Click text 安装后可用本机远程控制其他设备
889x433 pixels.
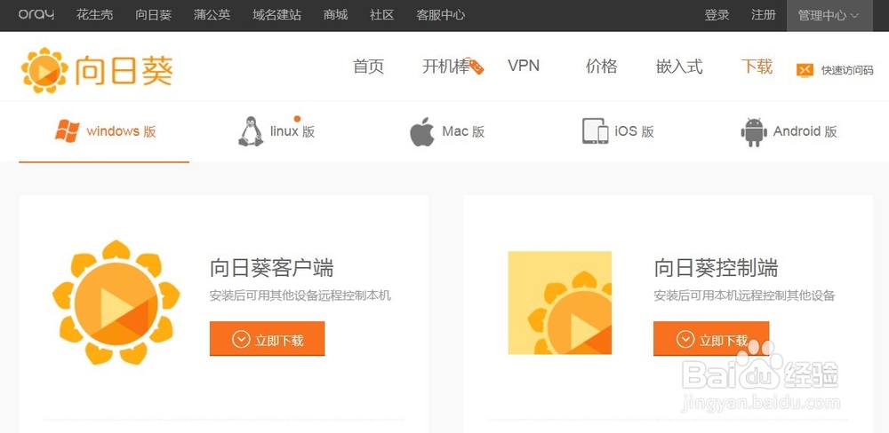click(x=744, y=295)
